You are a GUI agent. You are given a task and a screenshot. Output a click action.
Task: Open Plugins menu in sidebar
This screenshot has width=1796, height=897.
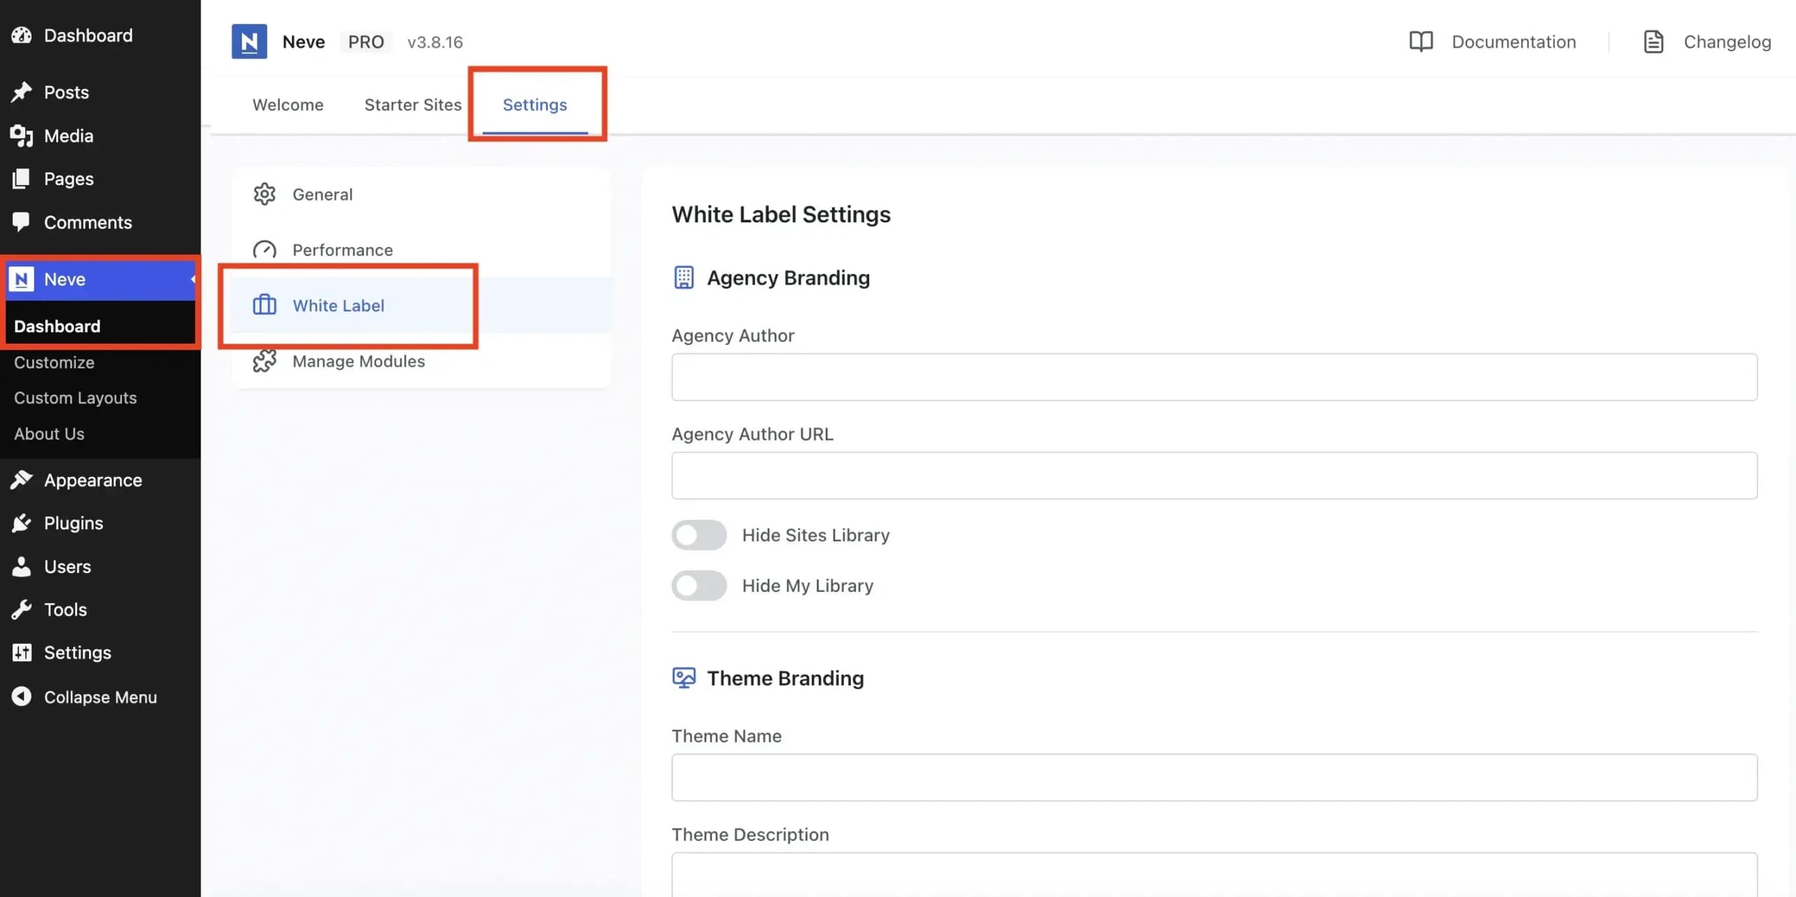click(100, 523)
